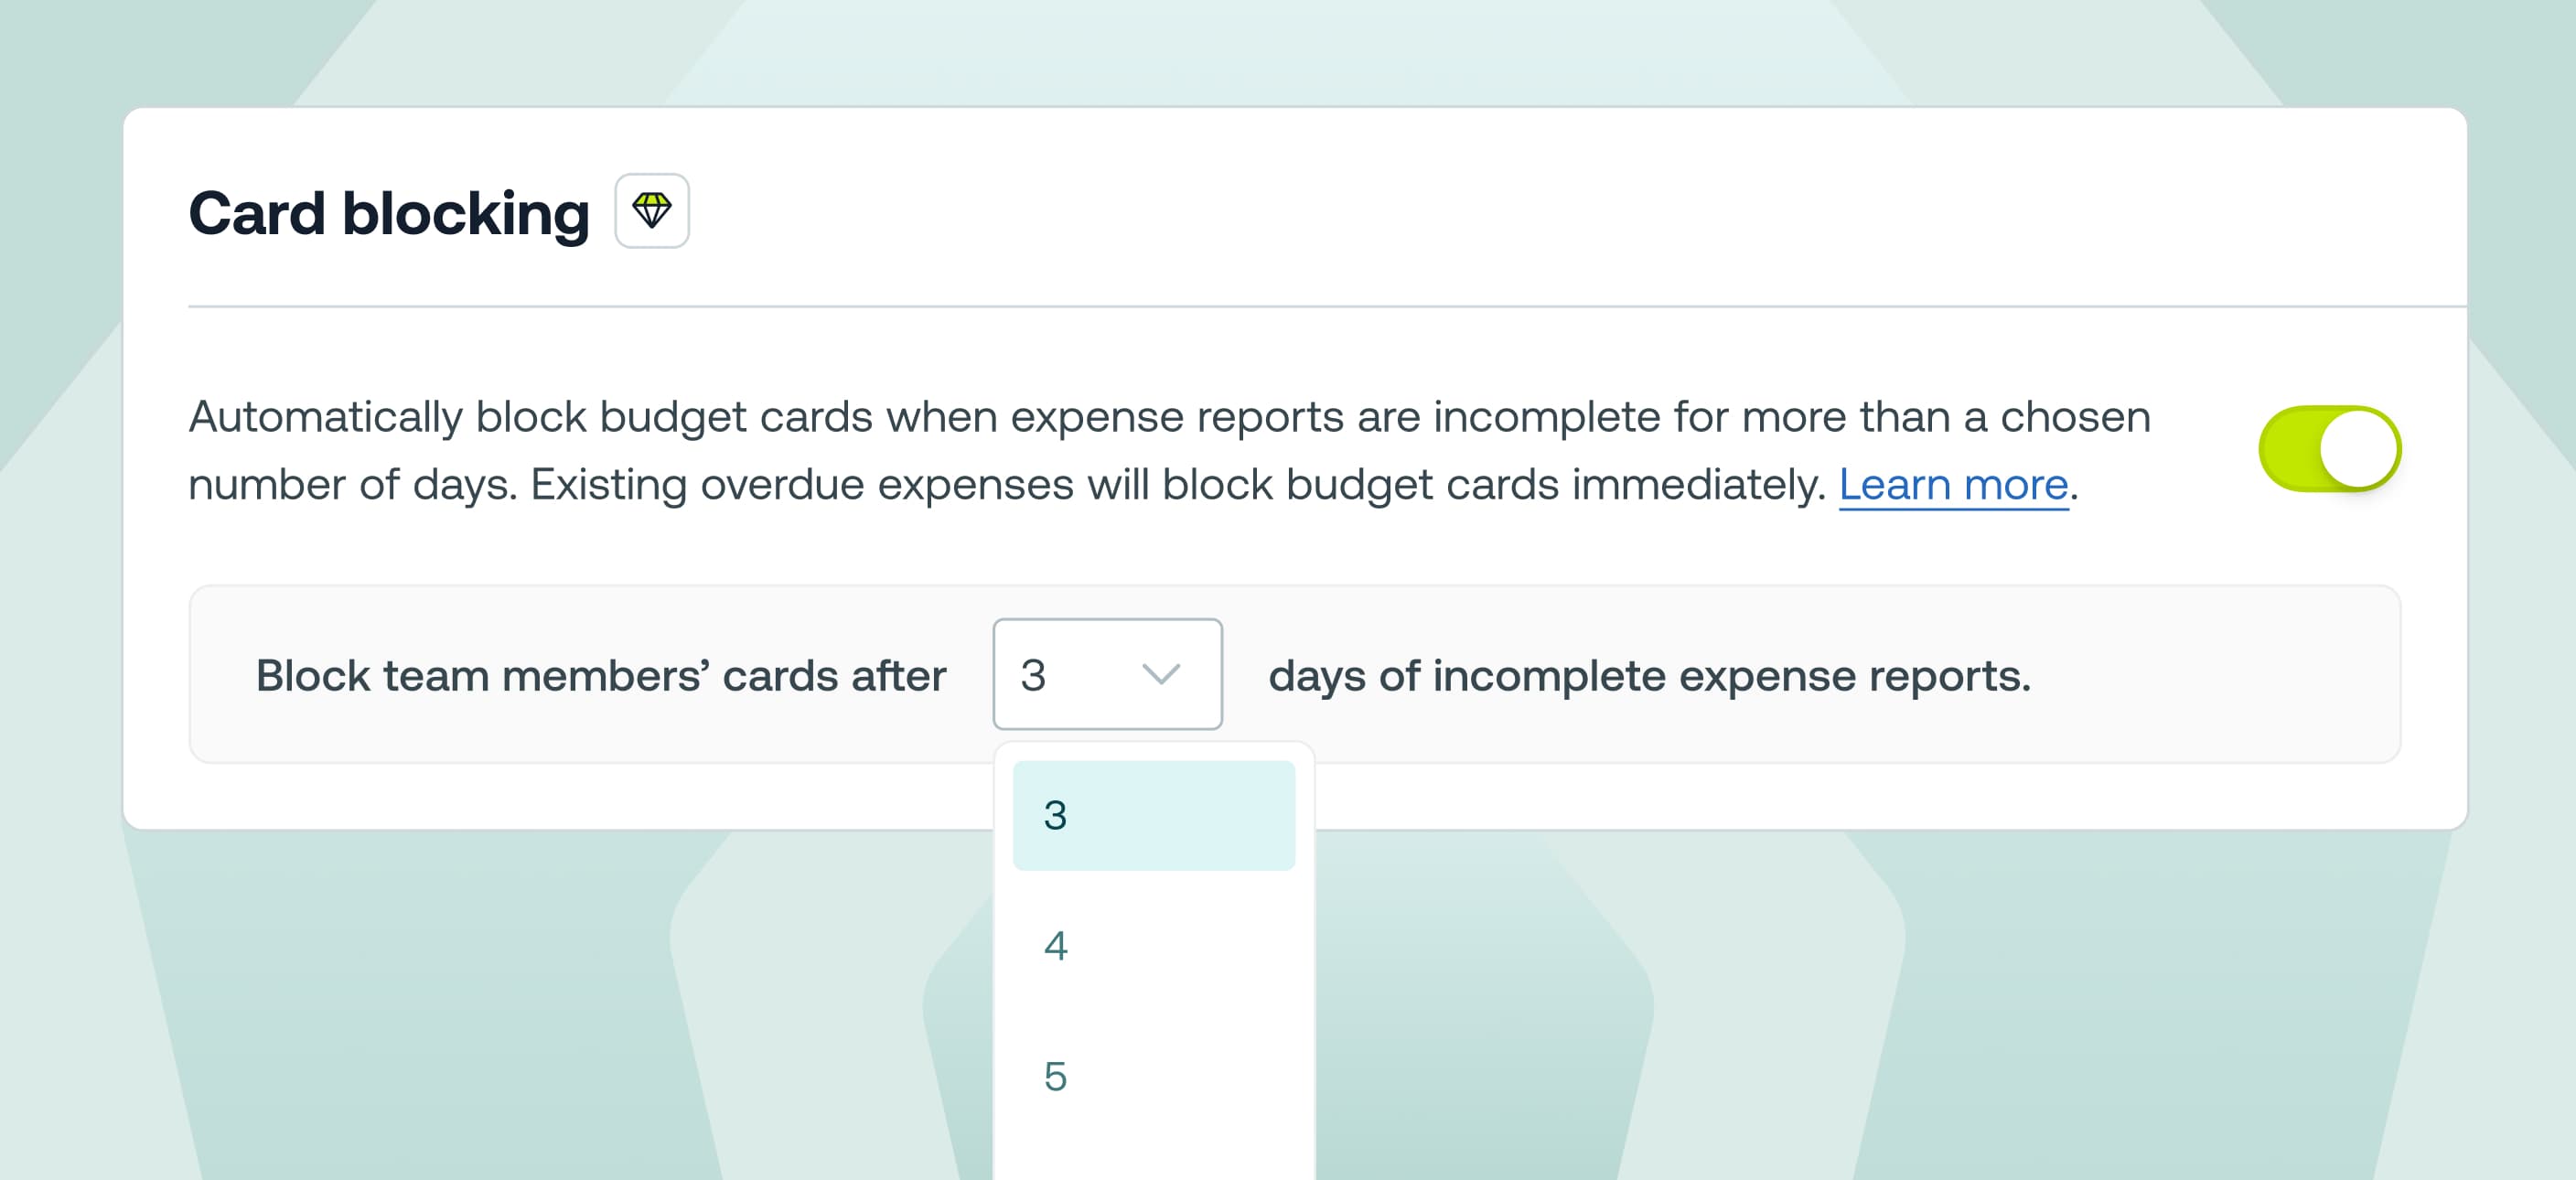Disable the card blocking toggle switch
Image resolution: width=2576 pixels, height=1180 pixels.
tap(2329, 449)
